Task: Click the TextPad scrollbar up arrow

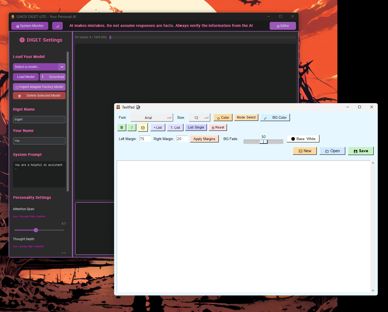Action: click(x=373, y=163)
